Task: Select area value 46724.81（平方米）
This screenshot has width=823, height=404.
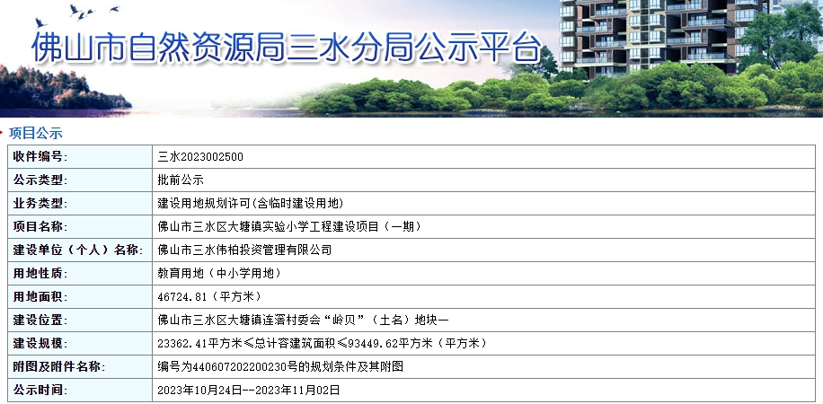Action: [x=209, y=297]
